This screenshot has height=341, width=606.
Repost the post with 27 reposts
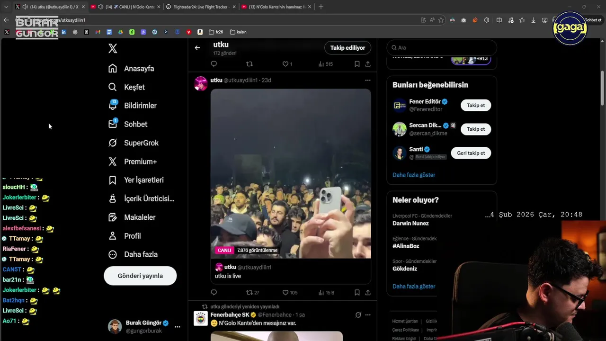[252, 293]
